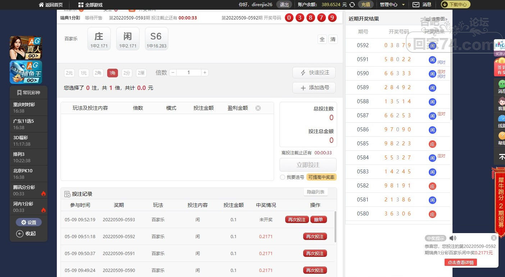Select 重庆时时彩 in lottery list
This screenshot has height=277, width=505.
pyautogui.click(x=29, y=108)
